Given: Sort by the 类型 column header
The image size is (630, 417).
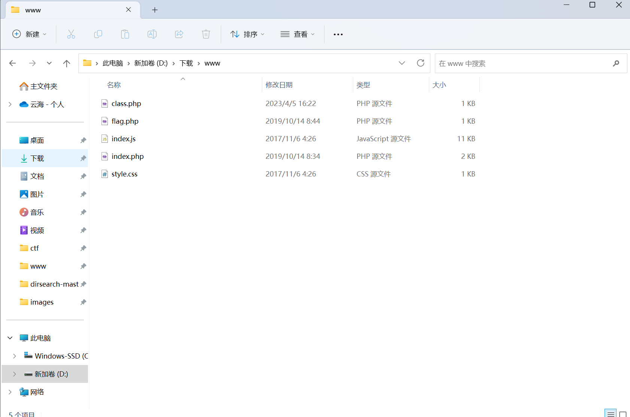Looking at the screenshot, I should 363,85.
